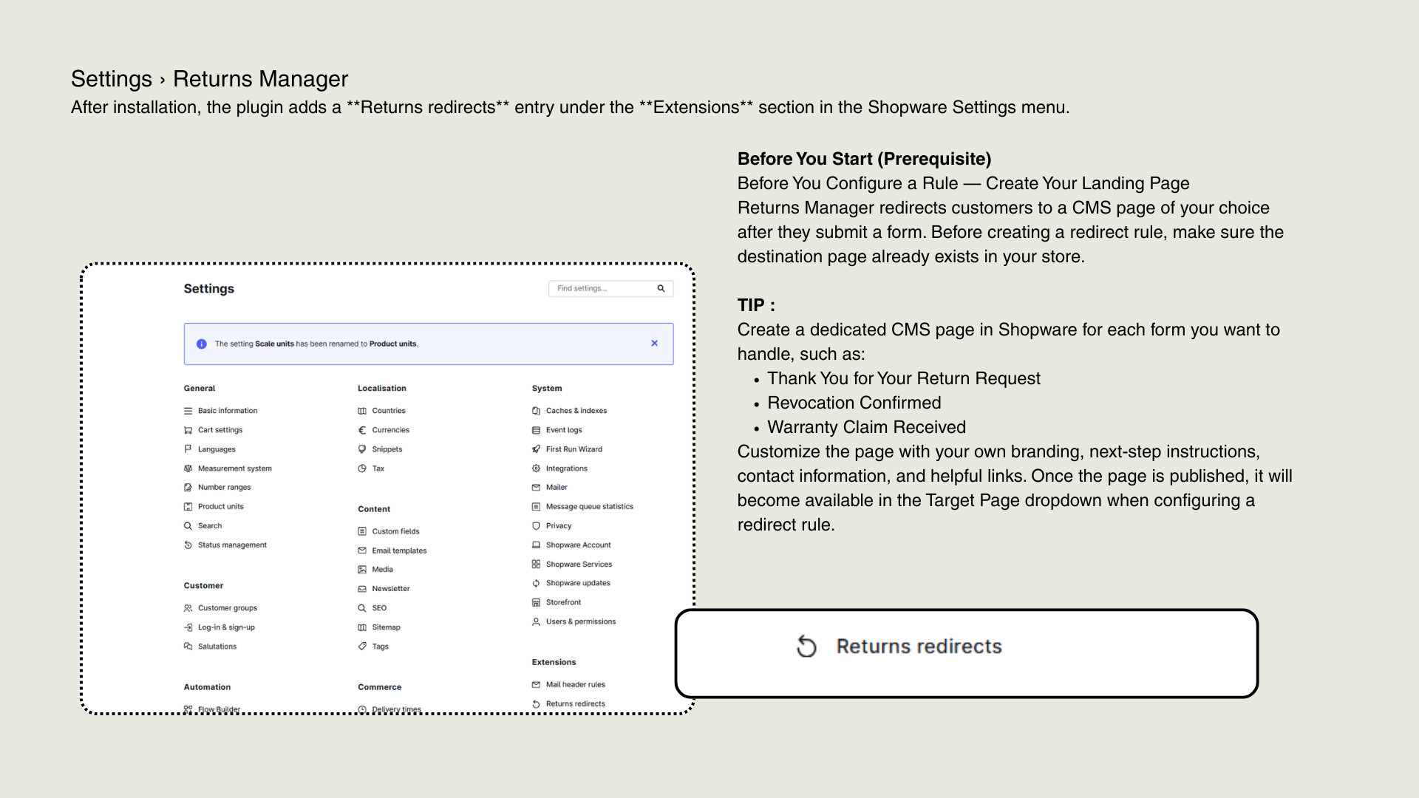Click the 'Warranty Claim Received' bullet

tap(867, 427)
